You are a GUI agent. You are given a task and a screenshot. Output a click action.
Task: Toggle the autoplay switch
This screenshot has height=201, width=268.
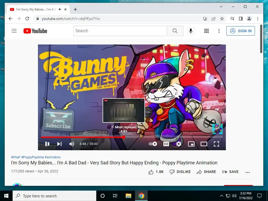pyautogui.click(x=153, y=144)
